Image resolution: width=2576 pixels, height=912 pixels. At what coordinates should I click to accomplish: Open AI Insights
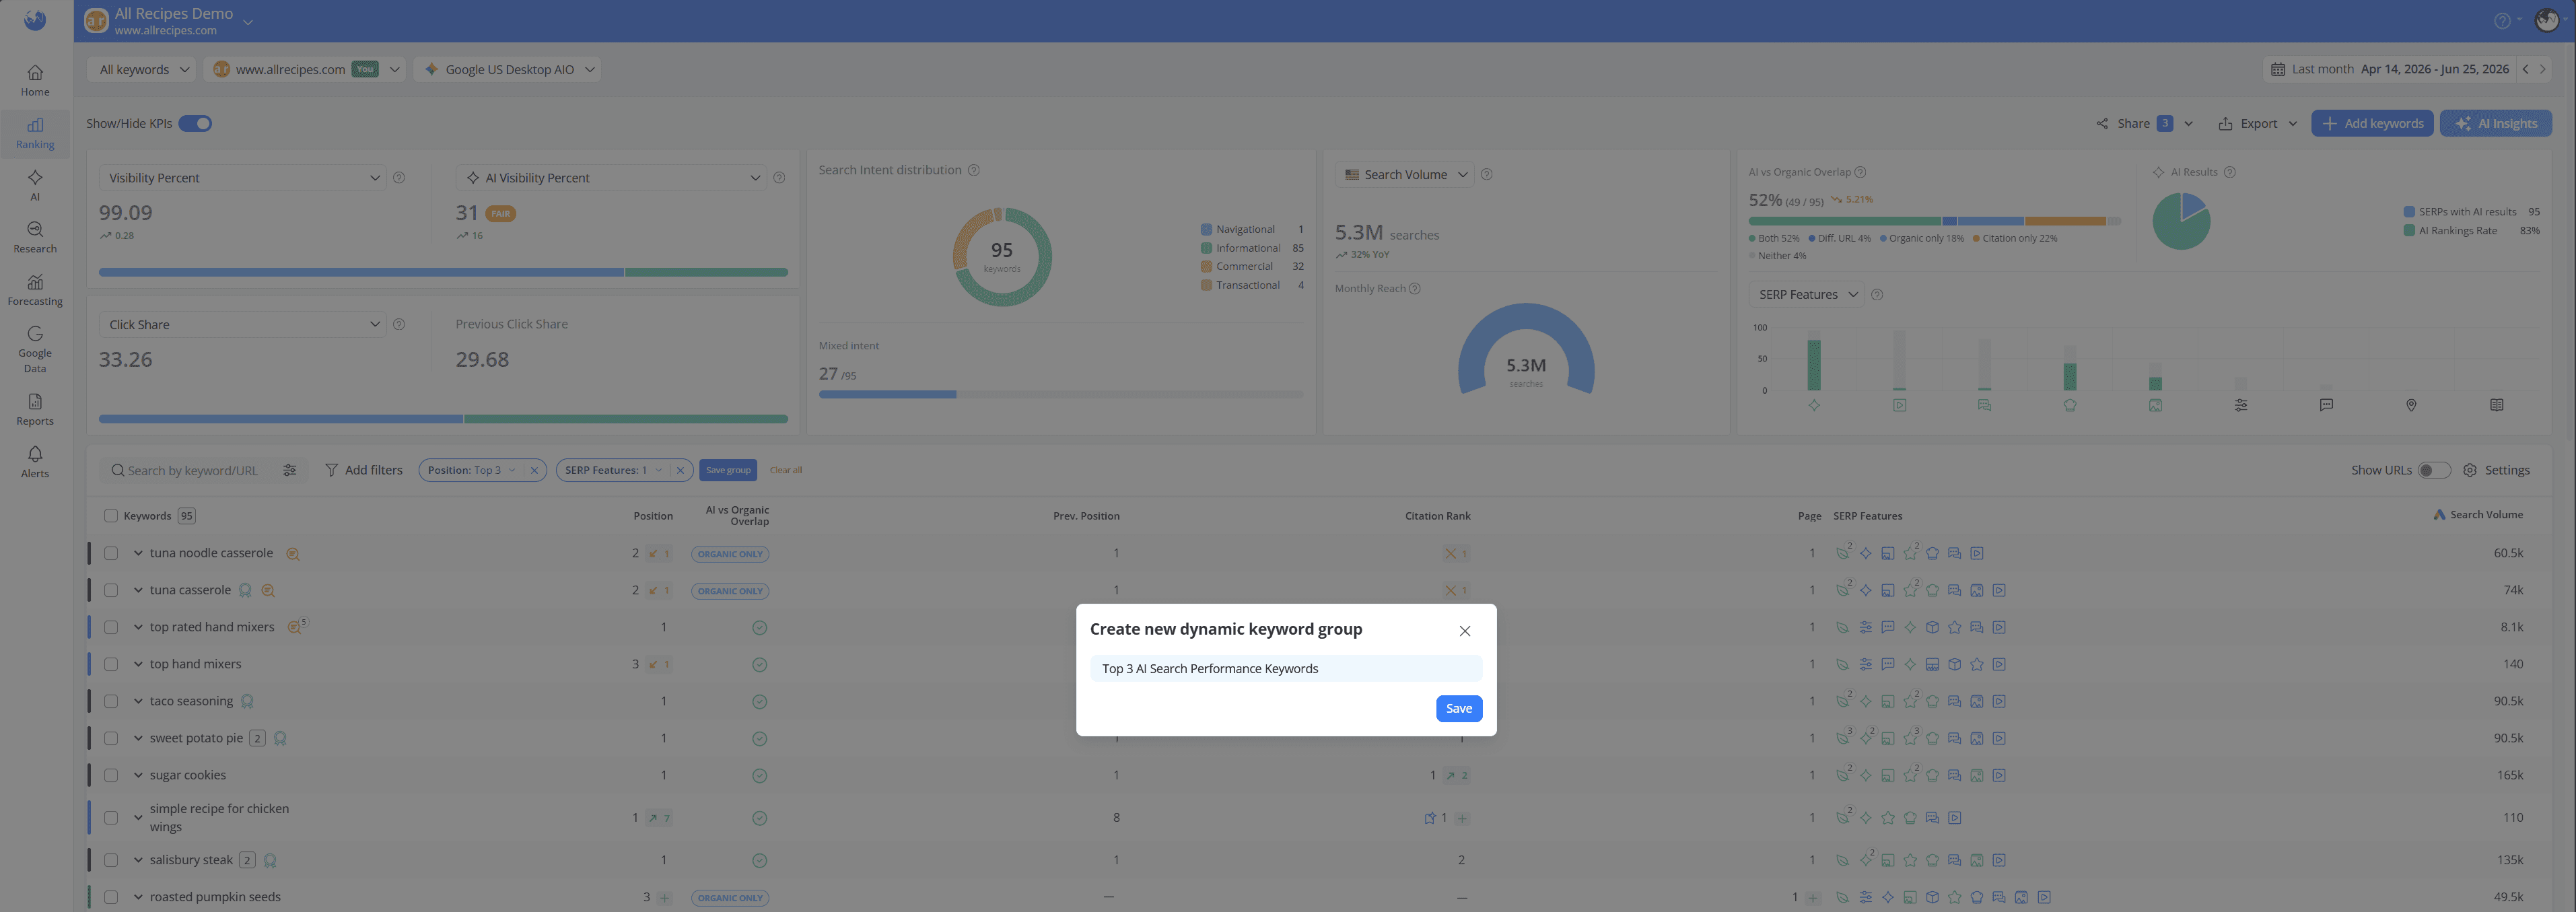click(2496, 124)
